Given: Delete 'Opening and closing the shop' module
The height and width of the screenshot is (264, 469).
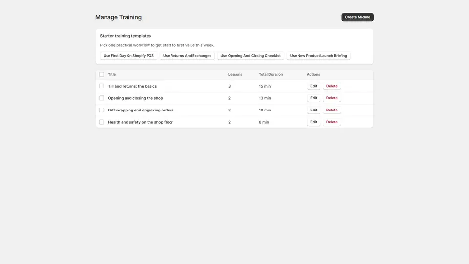Looking at the screenshot, I should (332, 98).
